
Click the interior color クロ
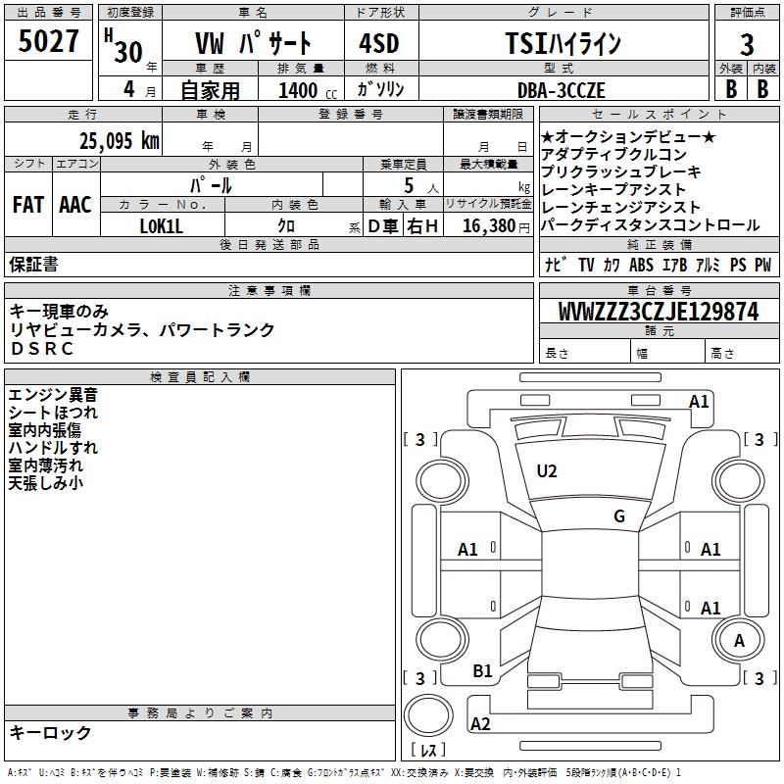click(286, 226)
